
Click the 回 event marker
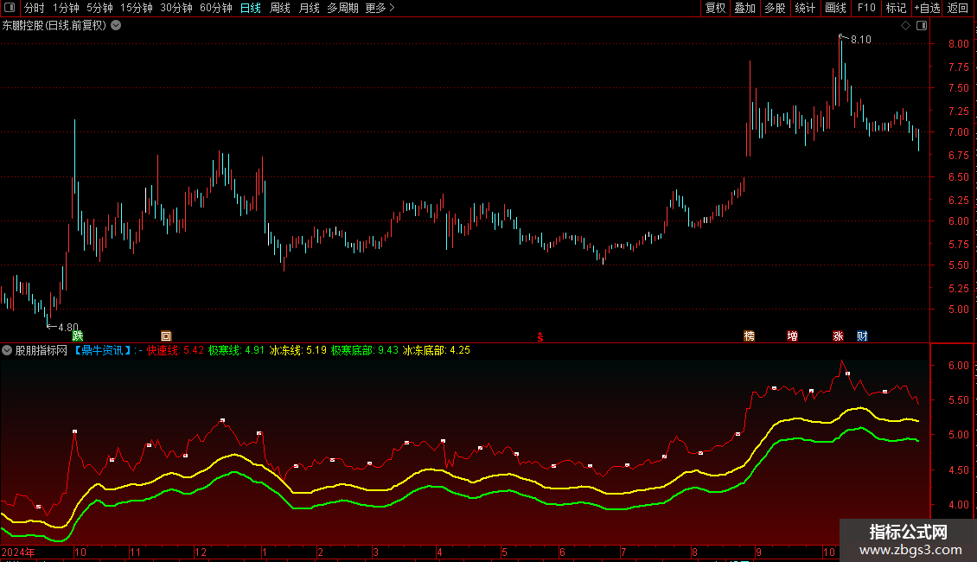click(x=166, y=336)
